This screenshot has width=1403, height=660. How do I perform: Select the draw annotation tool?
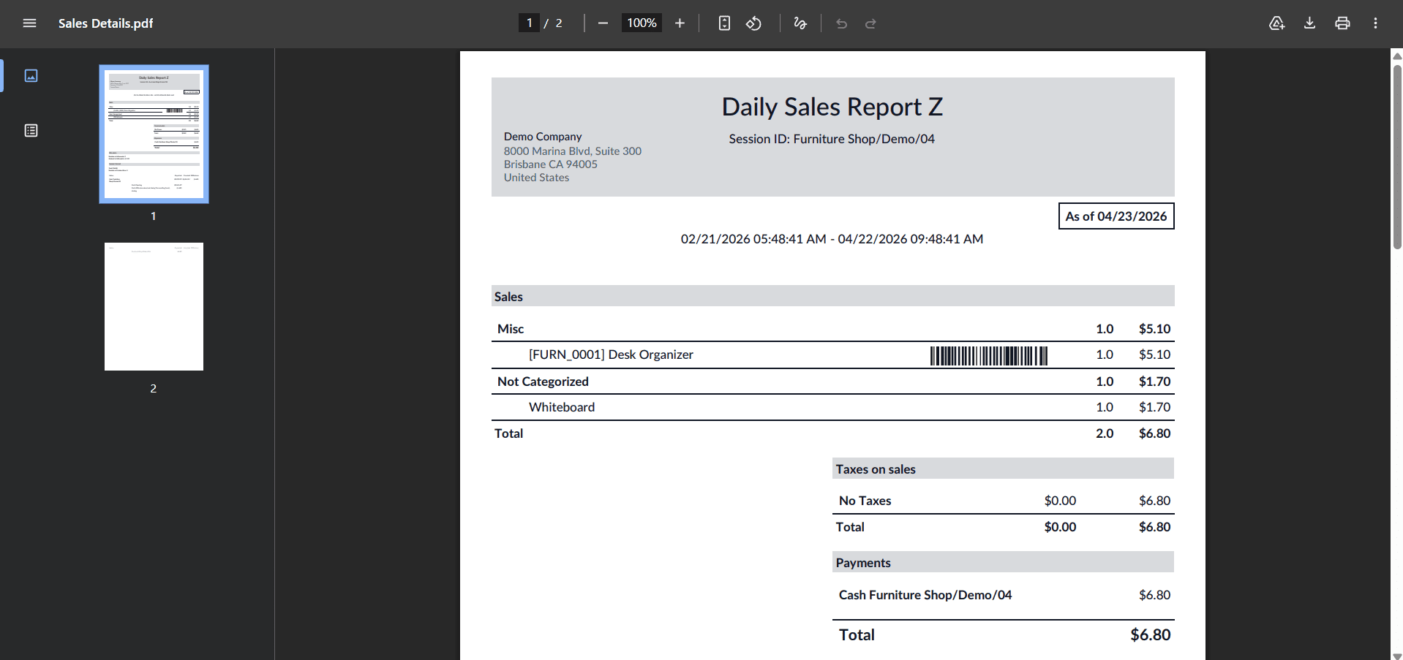800,23
